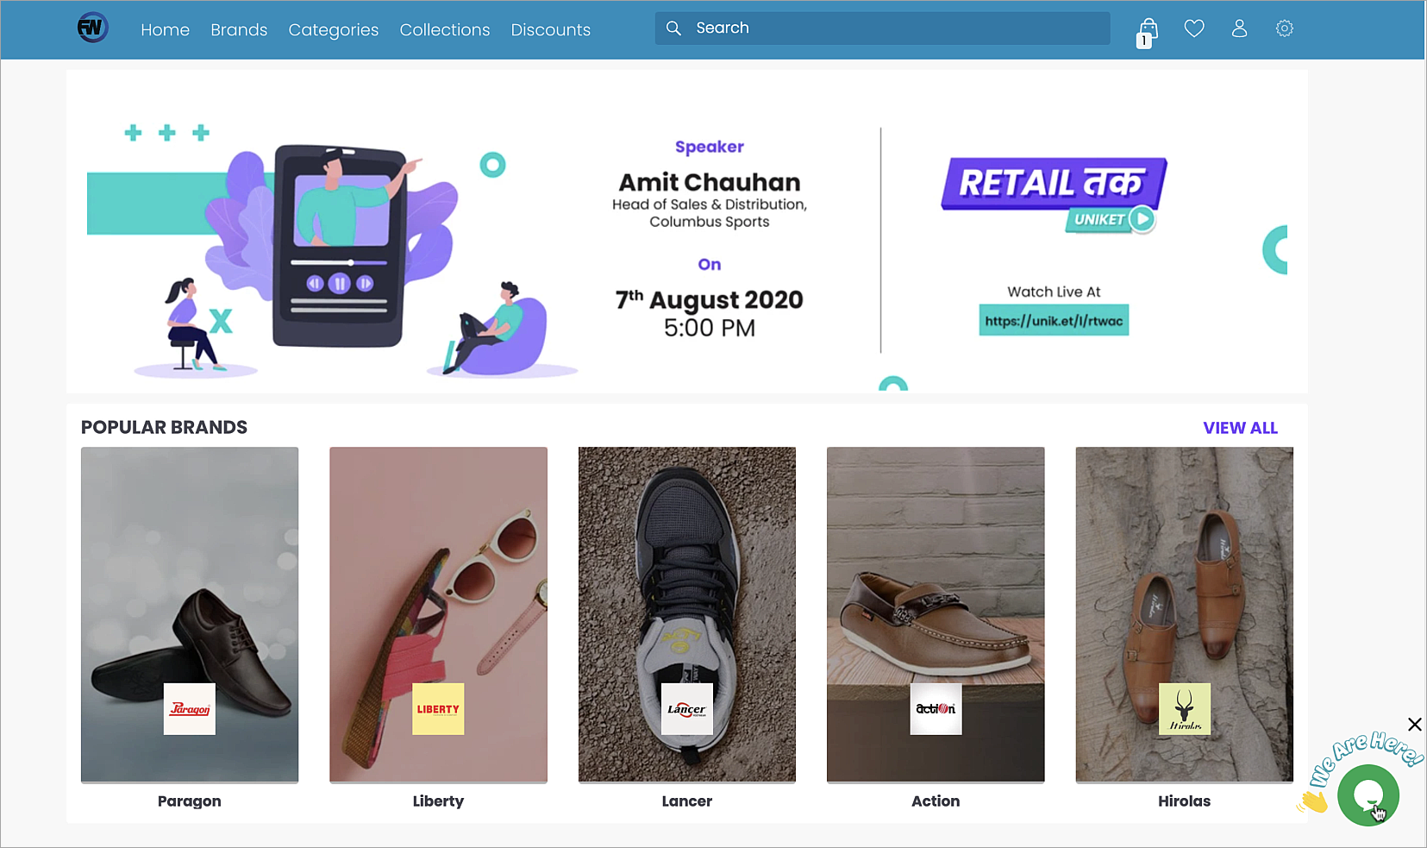Select the Liberty brand thumbnail
Screen dimensions: 1427x848
click(x=438, y=614)
